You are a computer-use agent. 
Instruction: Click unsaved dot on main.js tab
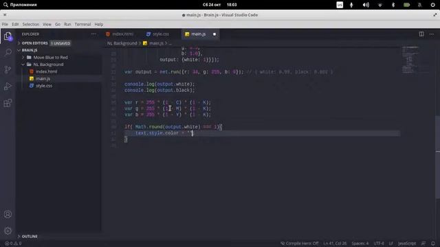pos(214,34)
